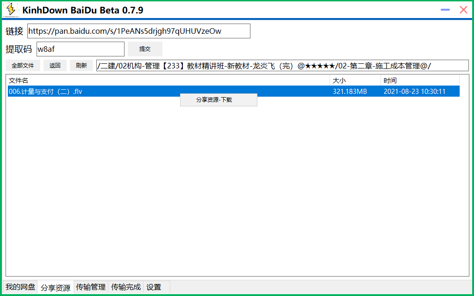Go back with the 返回 button
This screenshot has width=474, height=296.
[55, 66]
